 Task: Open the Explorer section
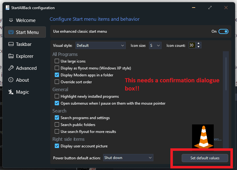coord(25,56)
